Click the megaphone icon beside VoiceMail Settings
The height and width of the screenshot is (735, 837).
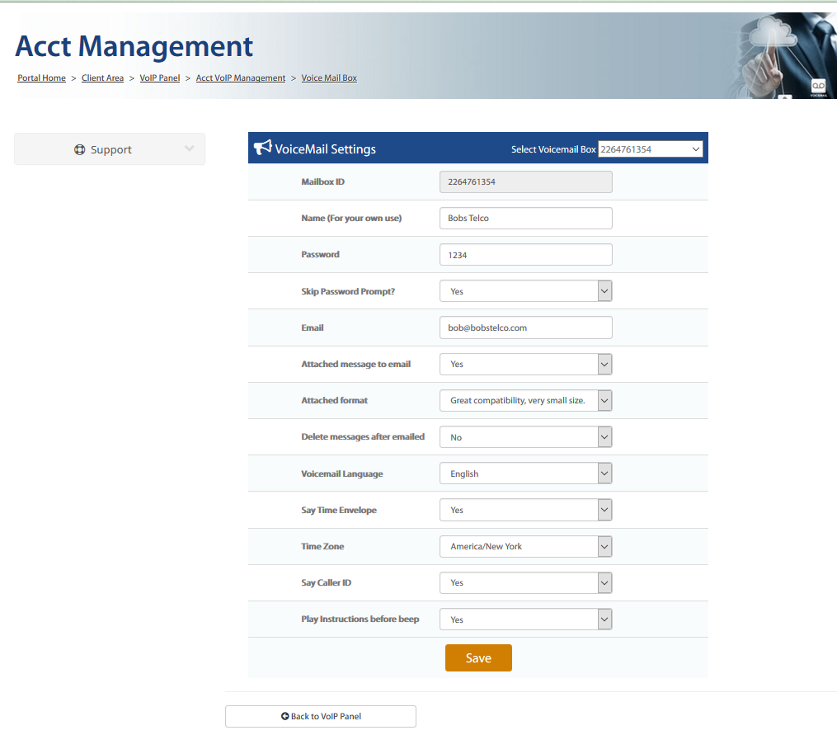coord(262,148)
